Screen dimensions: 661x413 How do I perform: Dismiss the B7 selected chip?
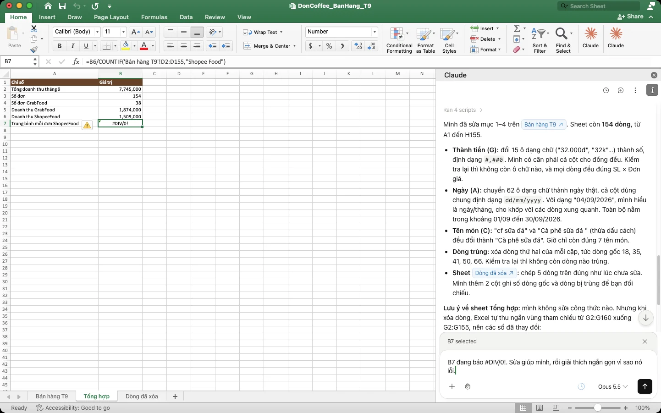point(645,341)
